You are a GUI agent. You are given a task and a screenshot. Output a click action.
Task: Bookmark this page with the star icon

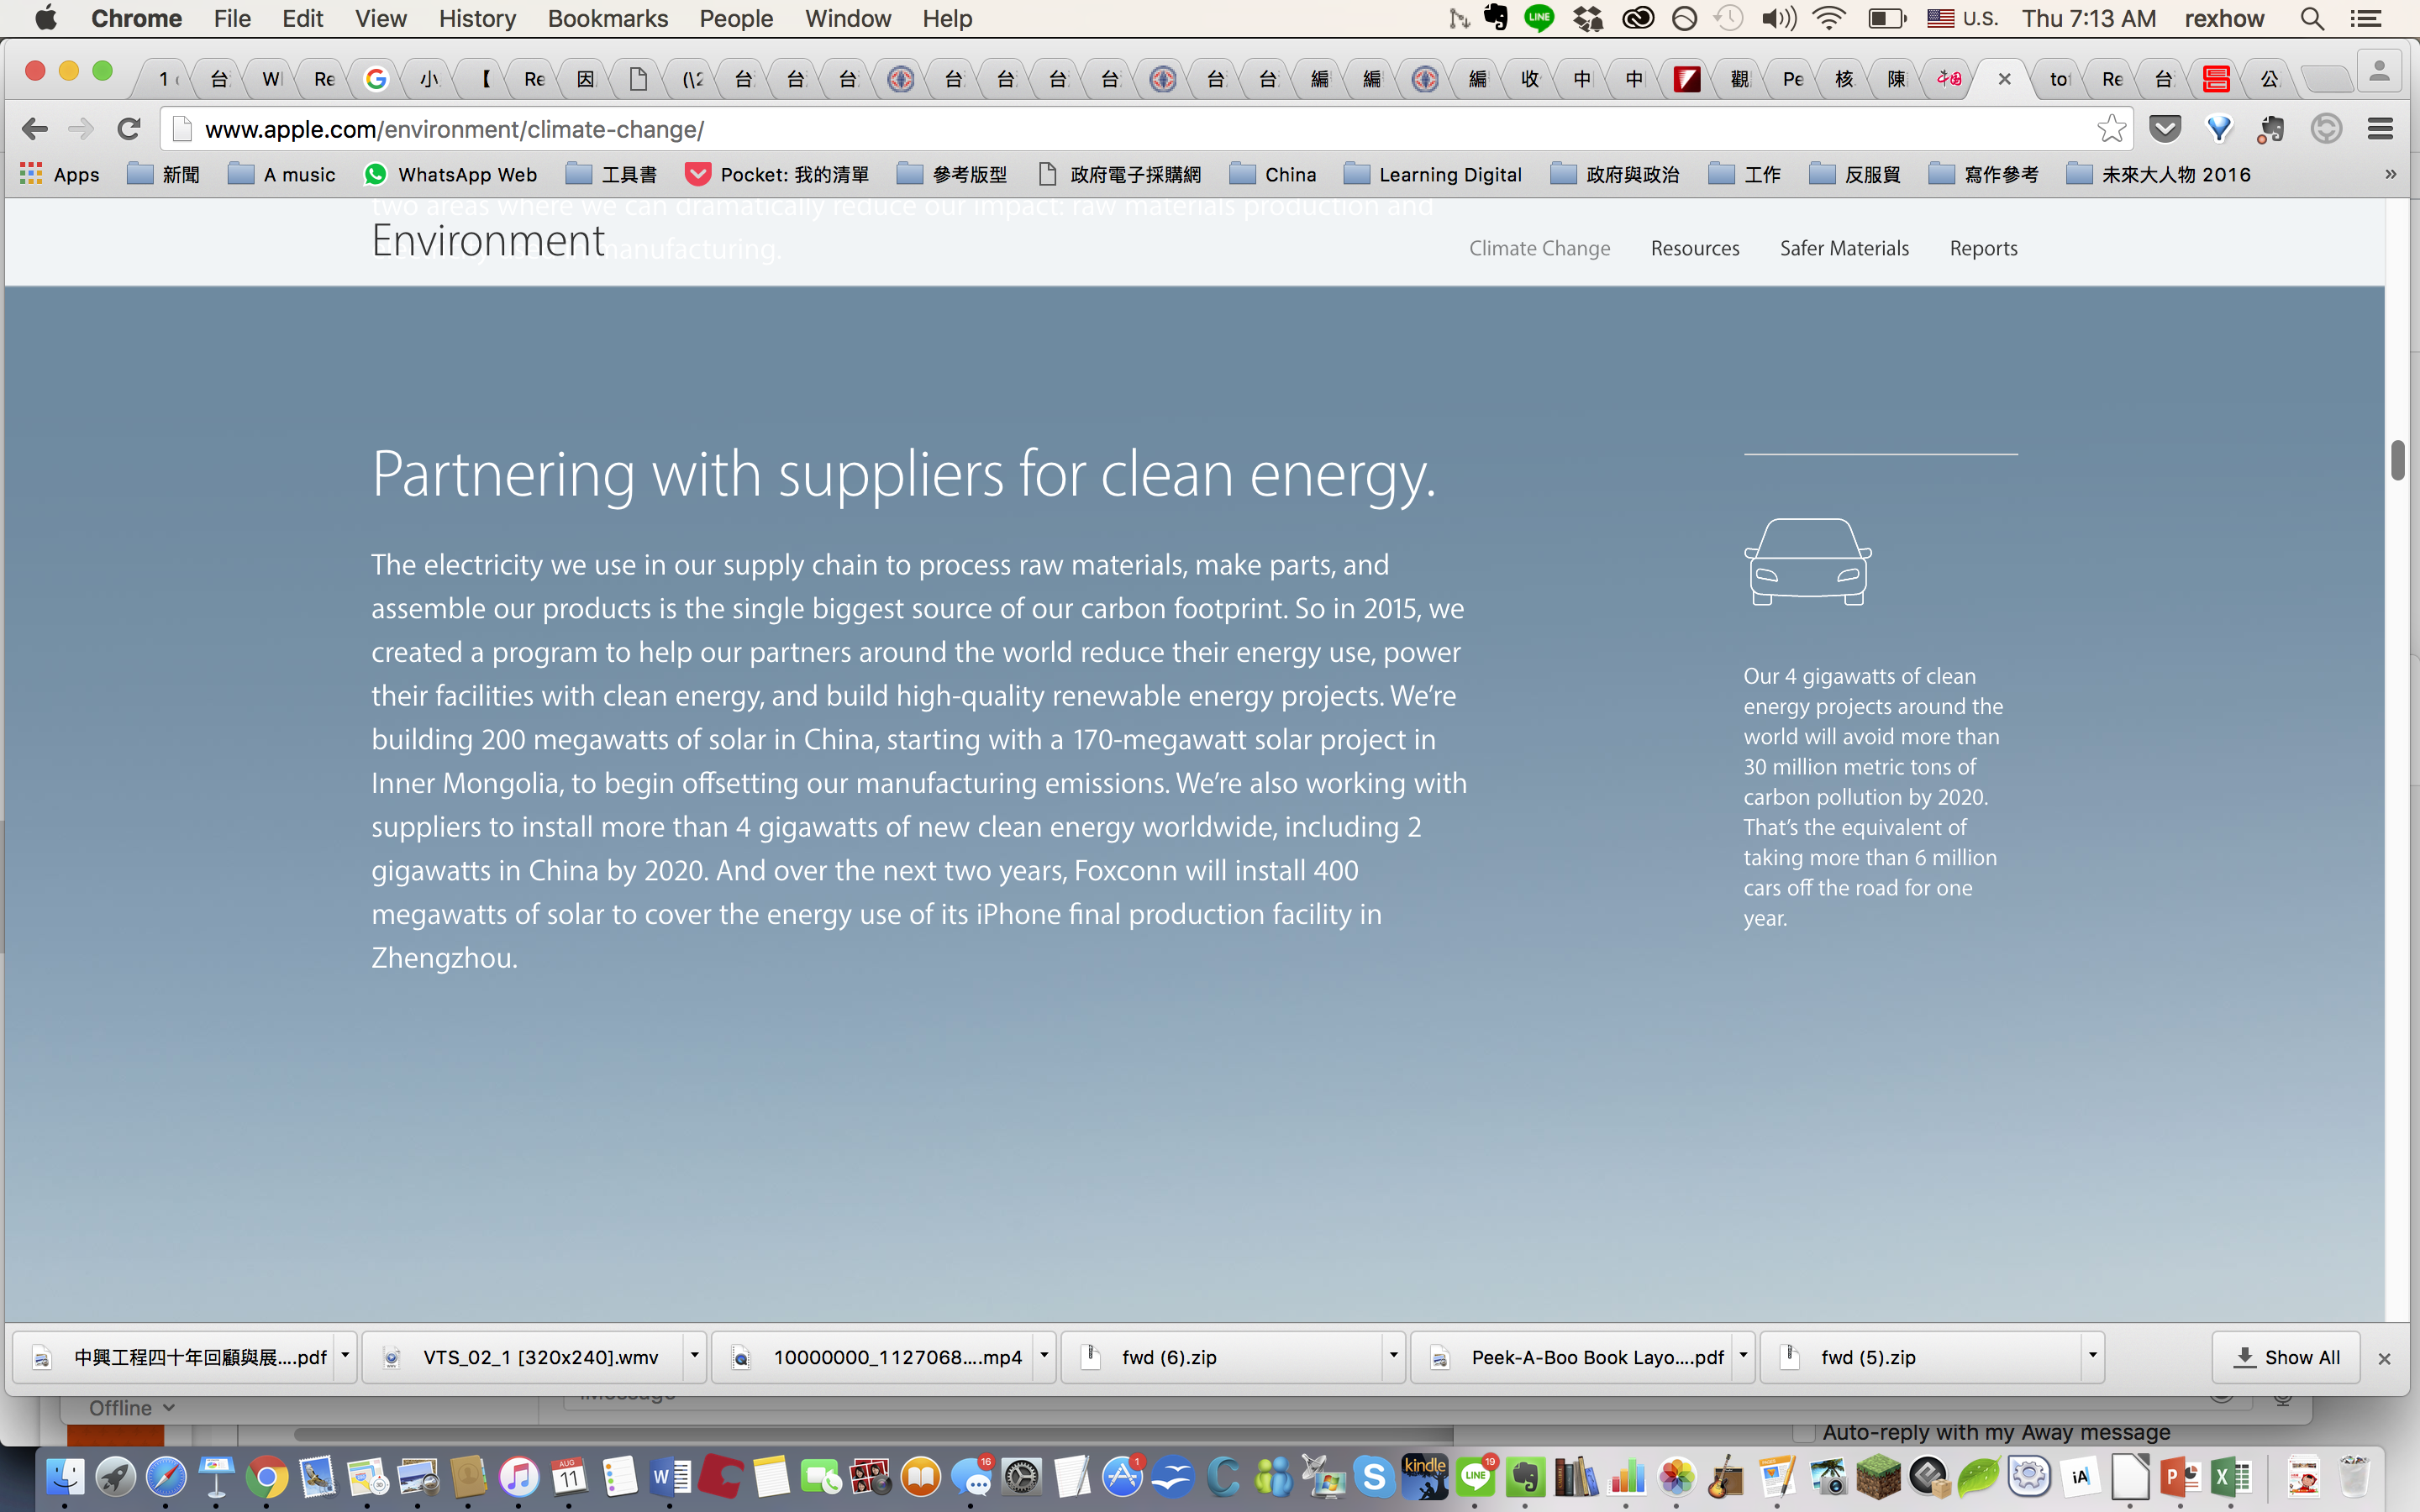pyautogui.click(x=2111, y=129)
